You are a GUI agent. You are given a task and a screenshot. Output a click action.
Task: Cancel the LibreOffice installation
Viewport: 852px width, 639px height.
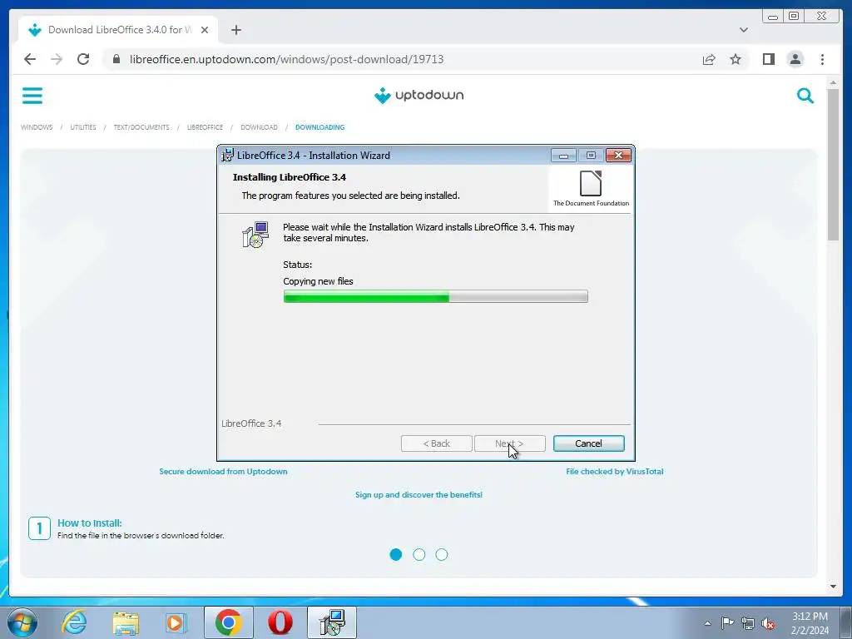click(x=588, y=443)
